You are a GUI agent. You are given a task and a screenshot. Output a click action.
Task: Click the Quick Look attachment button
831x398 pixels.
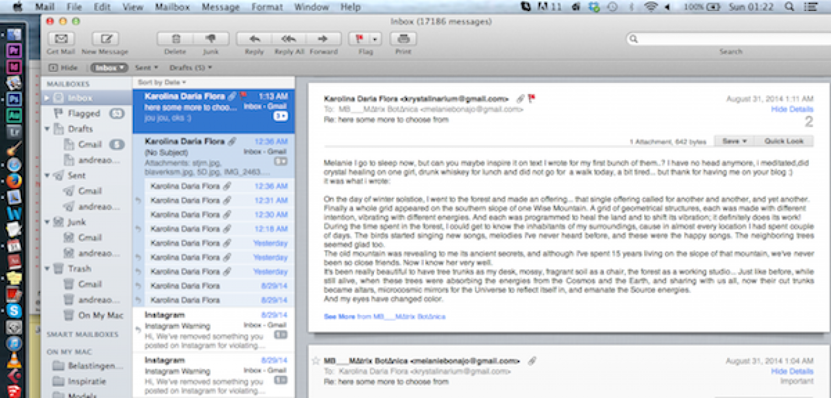(784, 141)
